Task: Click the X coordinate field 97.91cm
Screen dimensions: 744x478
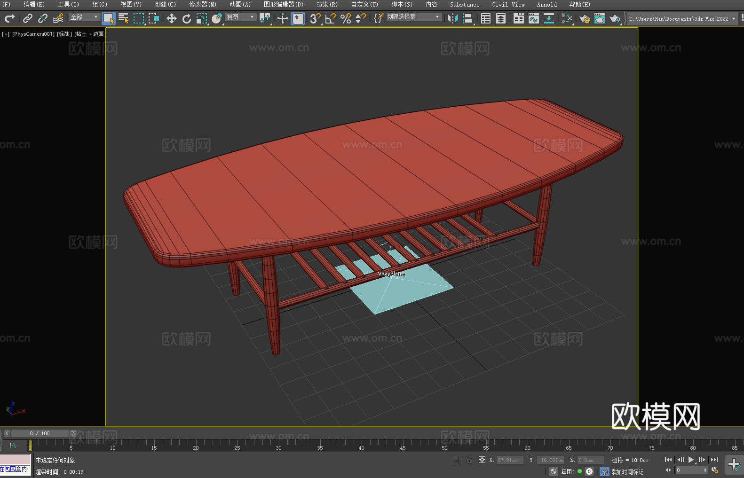Action: click(x=510, y=460)
